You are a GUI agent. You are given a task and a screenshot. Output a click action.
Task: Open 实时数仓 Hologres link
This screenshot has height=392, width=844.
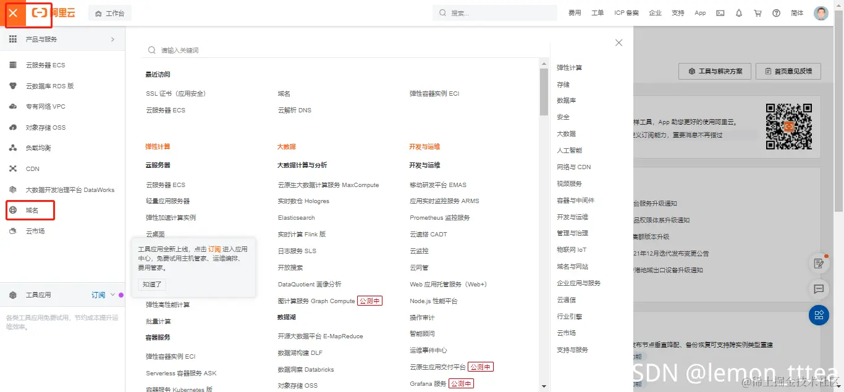pos(303,201)
